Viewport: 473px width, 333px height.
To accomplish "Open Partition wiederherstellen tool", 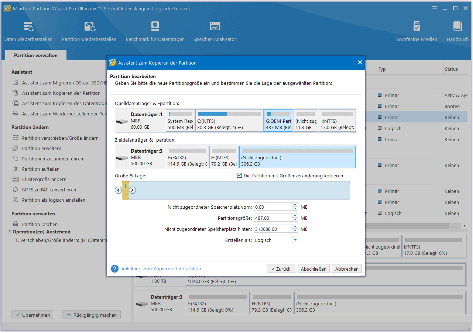I will tap(89, 31).
